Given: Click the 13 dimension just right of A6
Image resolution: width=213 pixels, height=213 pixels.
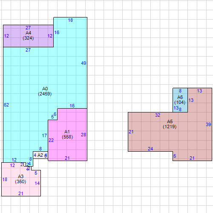Looking at the screenshot, I should coord(191,100).
